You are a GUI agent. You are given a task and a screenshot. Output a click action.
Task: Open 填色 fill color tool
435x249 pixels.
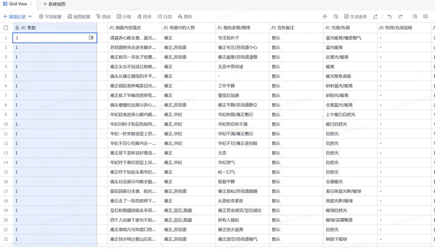point(185,16)
